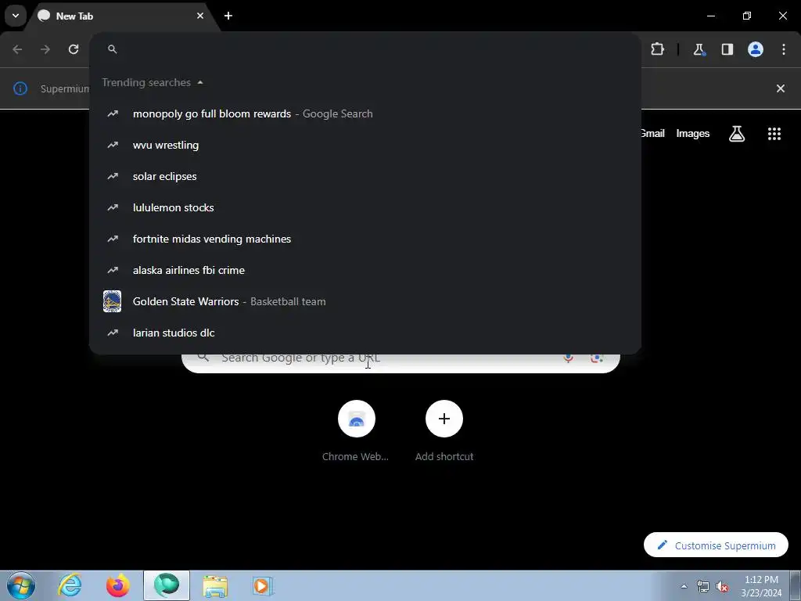Click the network tray icon

point(703,587)
